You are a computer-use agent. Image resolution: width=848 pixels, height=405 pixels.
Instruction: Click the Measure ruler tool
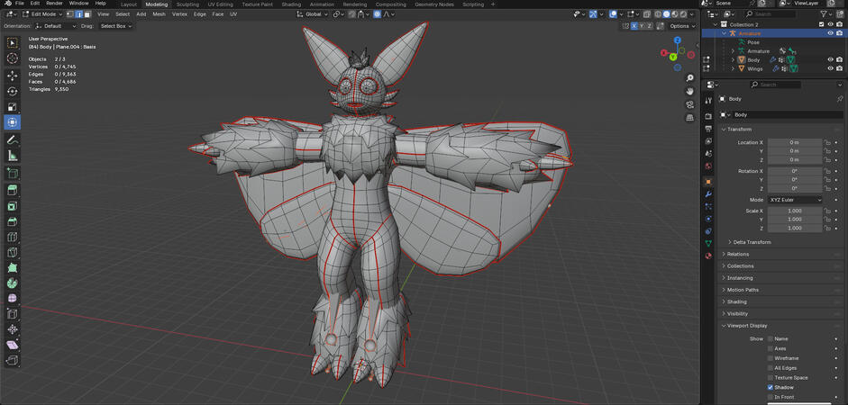pyautogui.click(x=13, y=156)
